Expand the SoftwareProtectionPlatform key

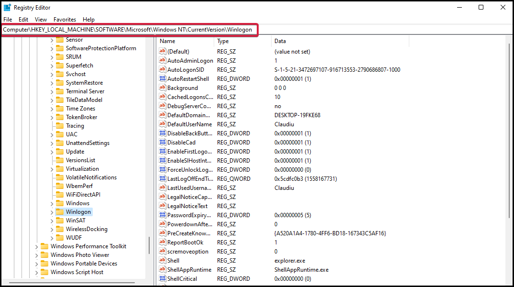(52, 48)
